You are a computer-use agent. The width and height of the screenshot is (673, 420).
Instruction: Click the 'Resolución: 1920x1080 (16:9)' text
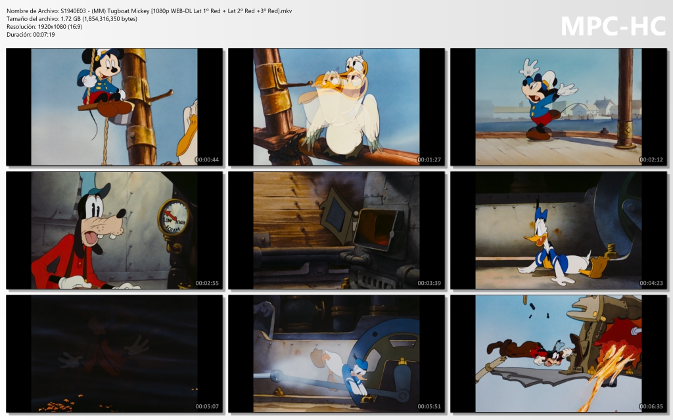44,26
